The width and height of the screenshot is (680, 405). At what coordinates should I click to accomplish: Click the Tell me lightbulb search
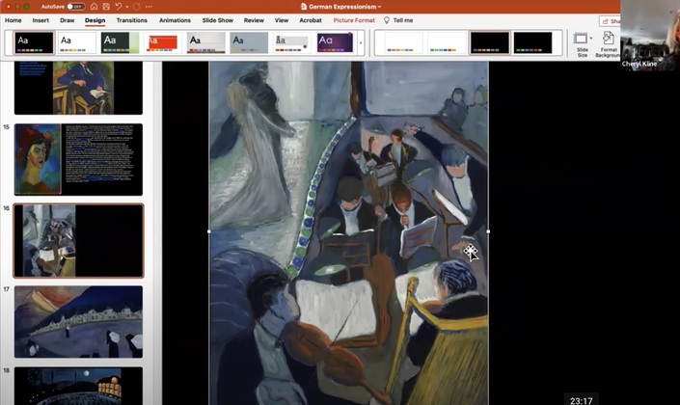click(x=398, y=20)
